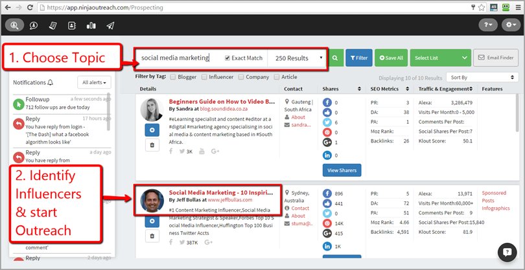Click the Infographics feature link
This screenshot has width=525, height=270.
496,208
